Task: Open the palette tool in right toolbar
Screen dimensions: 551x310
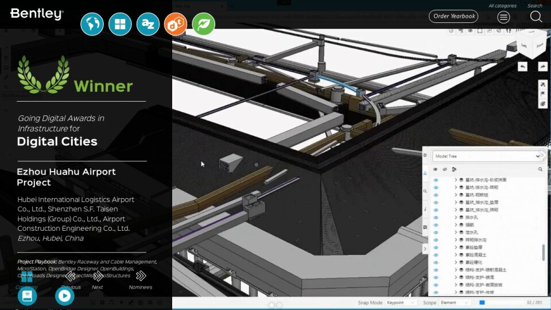Action: coord(543,104)
